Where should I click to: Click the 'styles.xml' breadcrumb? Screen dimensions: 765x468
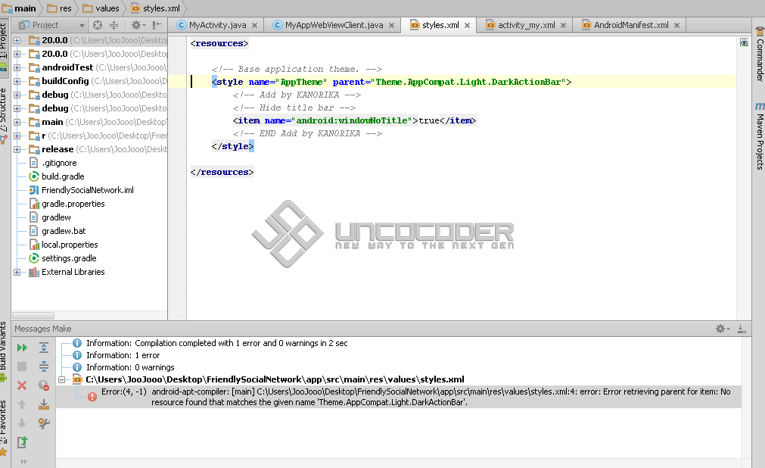[156, 8]
